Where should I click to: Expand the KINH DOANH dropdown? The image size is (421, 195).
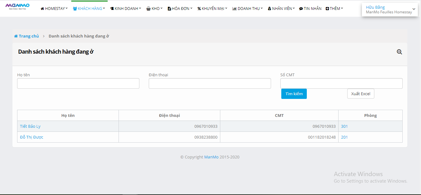(125, 9)
